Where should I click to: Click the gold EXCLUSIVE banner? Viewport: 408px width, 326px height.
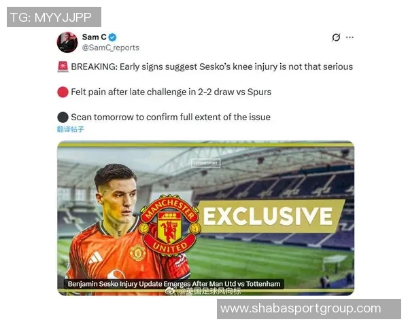(271, 216)
